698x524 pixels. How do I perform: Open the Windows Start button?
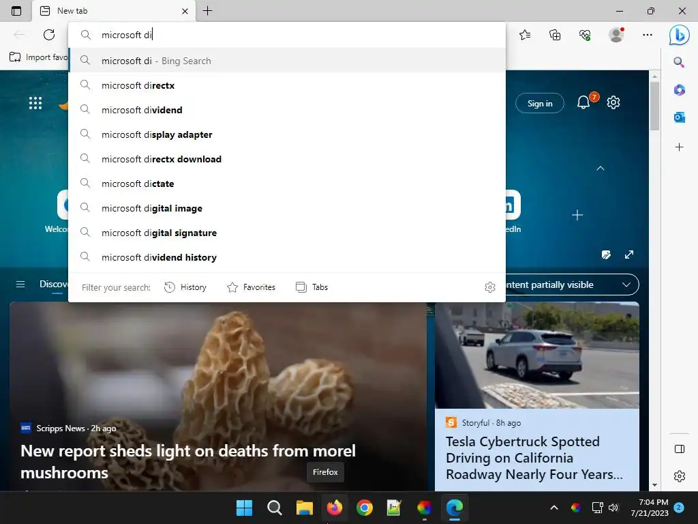tap(244, 508)
